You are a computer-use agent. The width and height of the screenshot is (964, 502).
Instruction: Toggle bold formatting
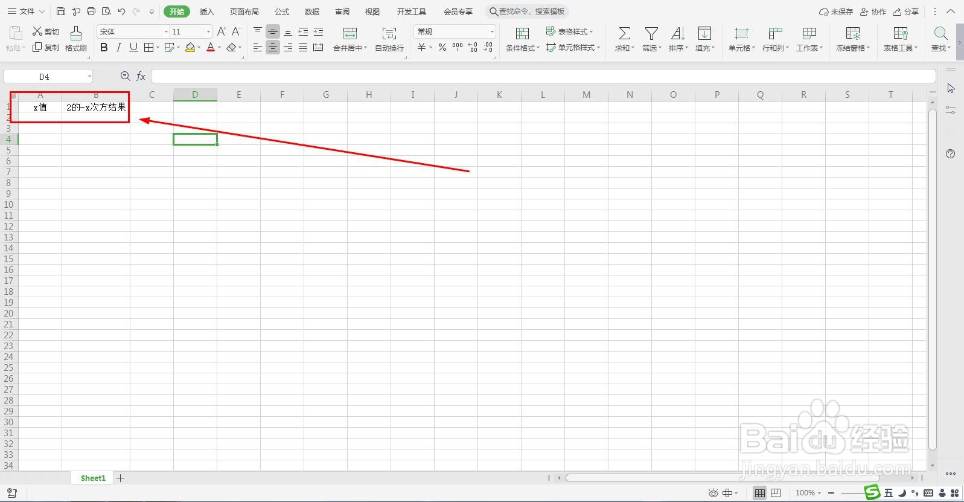tap(104, 47)
